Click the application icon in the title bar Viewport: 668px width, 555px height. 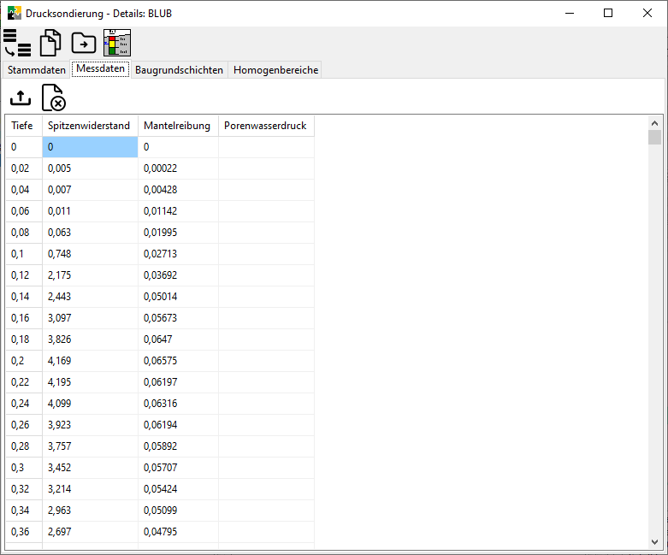pos(15,13)
